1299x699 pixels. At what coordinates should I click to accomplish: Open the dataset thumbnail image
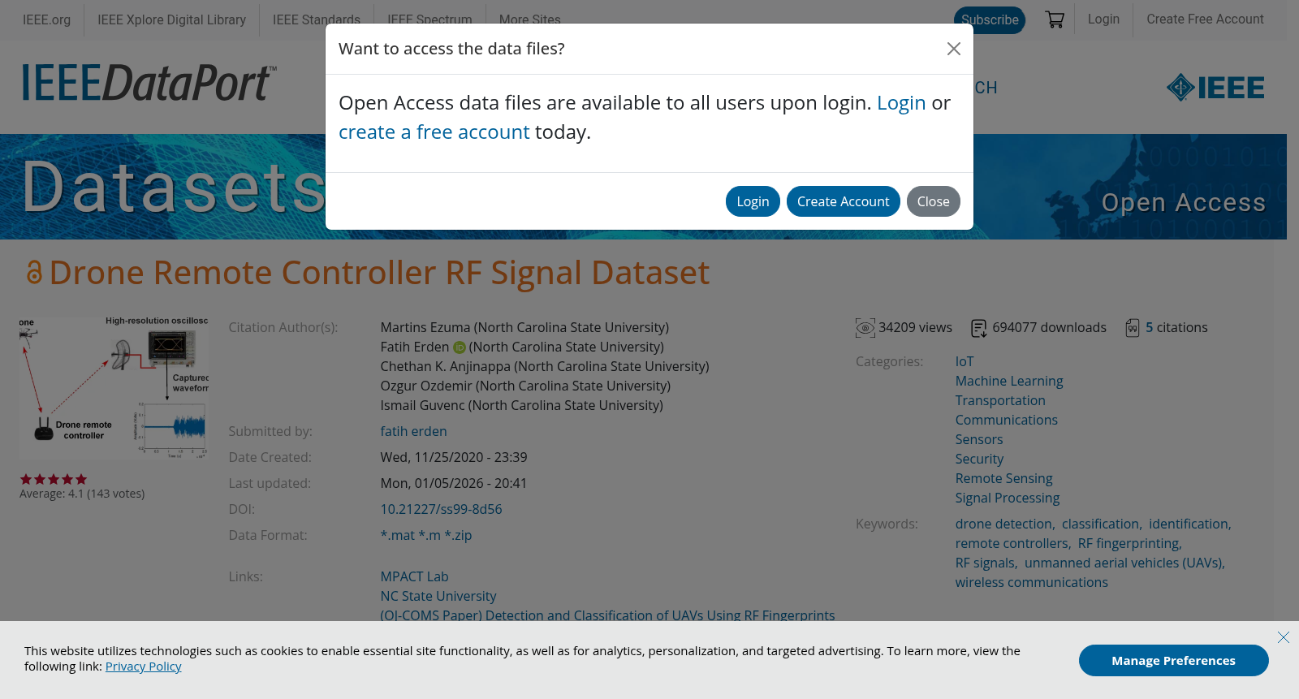pyautogui.click(x=114, y=387)
